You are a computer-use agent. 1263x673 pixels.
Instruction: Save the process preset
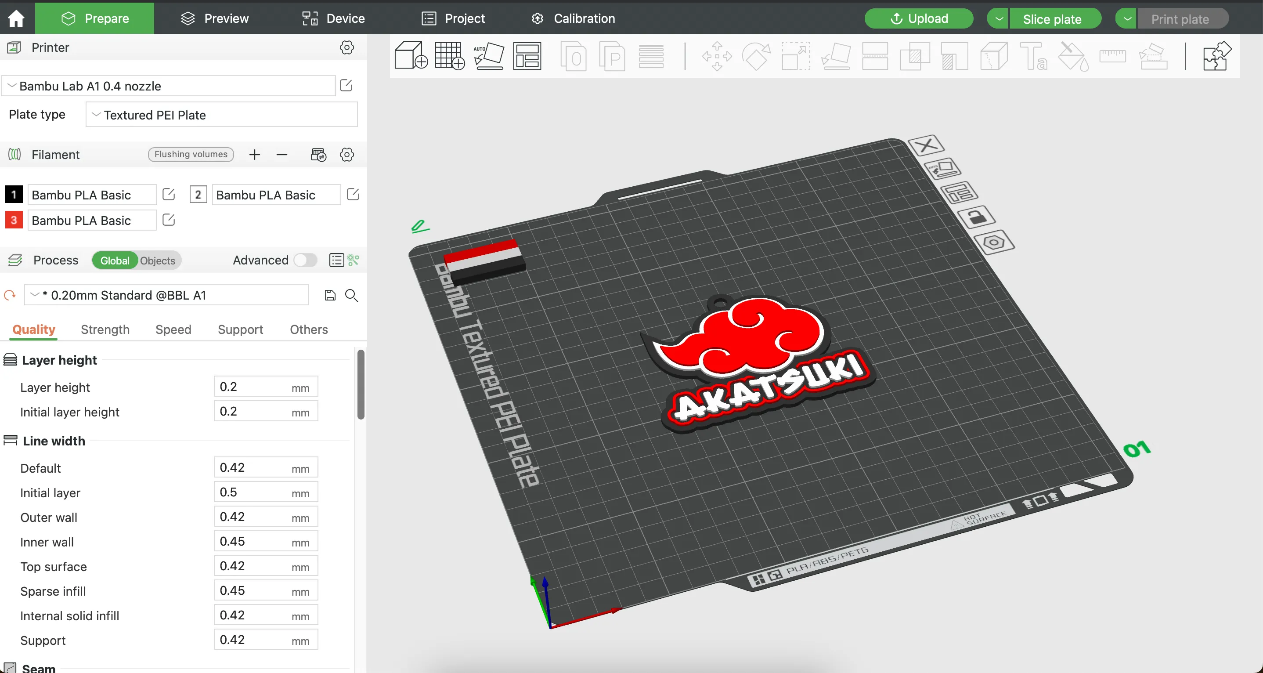coord(330,295)
